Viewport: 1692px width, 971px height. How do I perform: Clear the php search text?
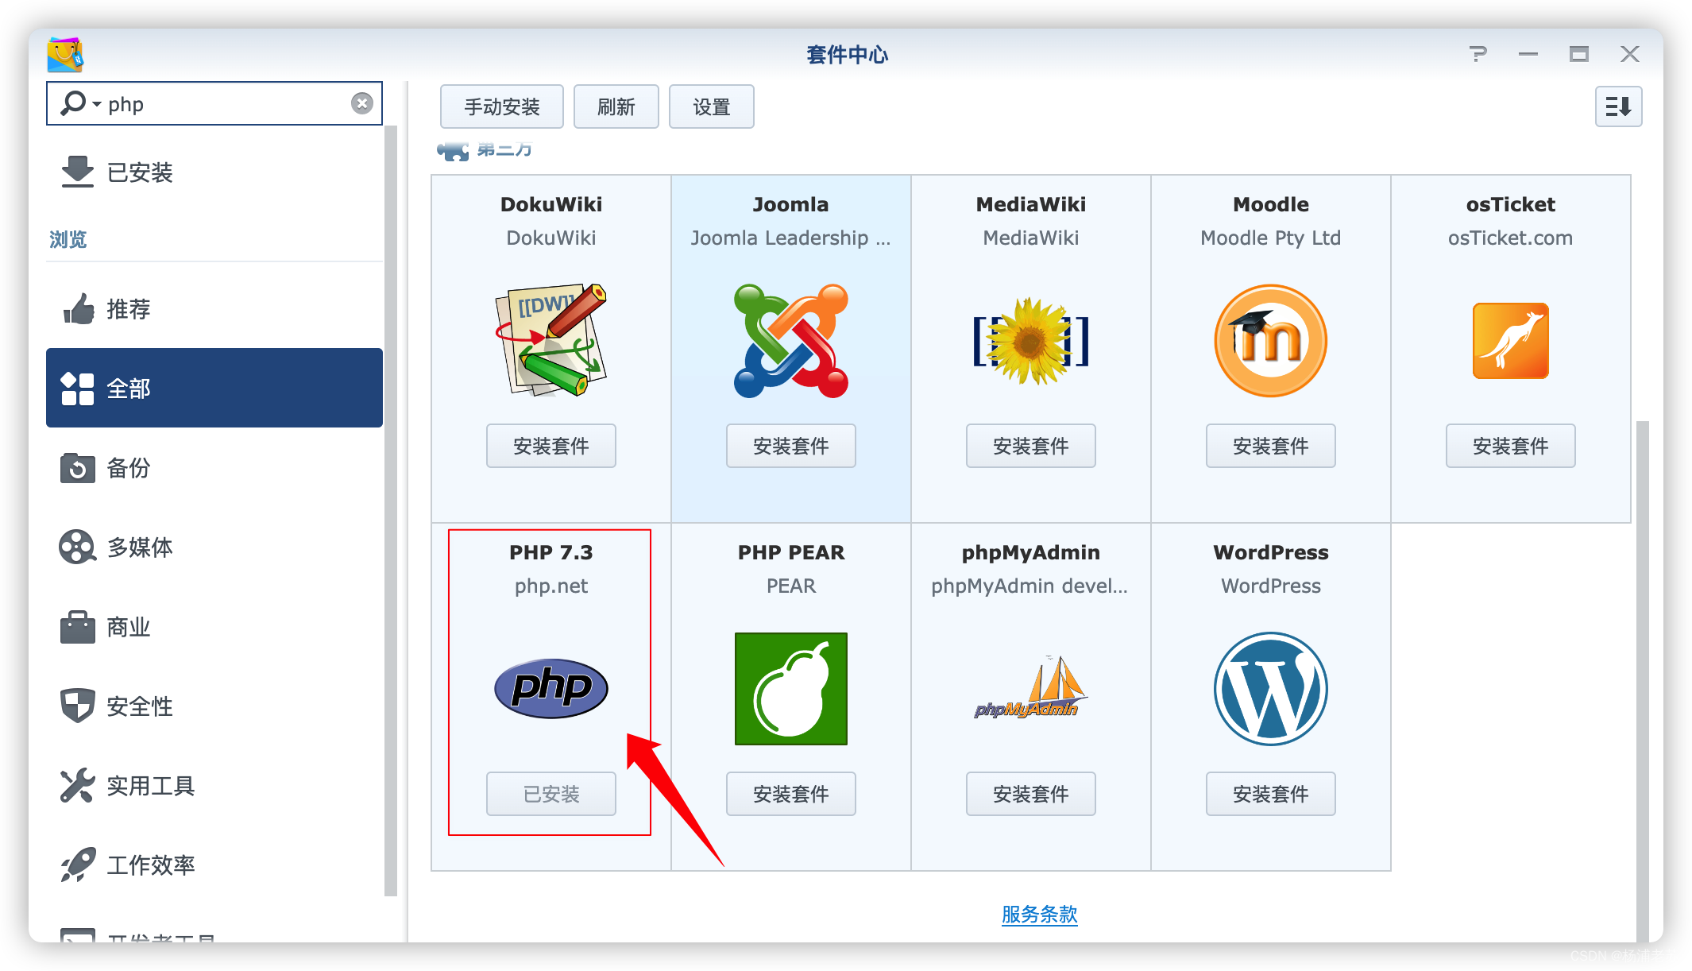click(362, 103)
